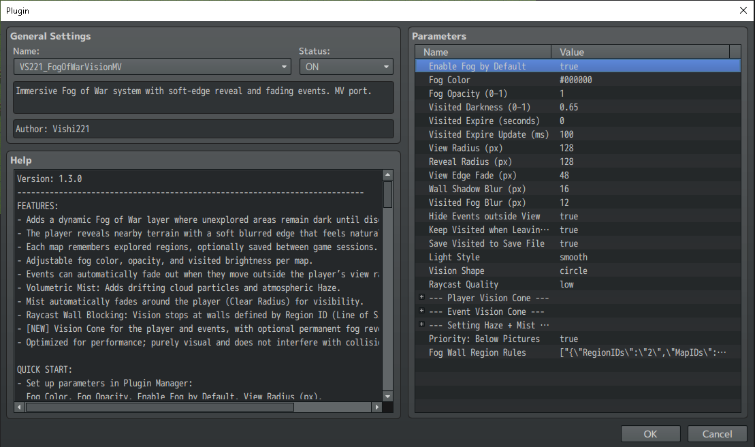Click the plugin description text box
The image size is (755, 447).
[203, 97]
